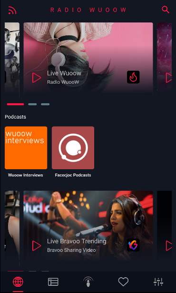Select the globe tab in bottom navigation
Screen dimensions: 176x293
tap(18, 282)
